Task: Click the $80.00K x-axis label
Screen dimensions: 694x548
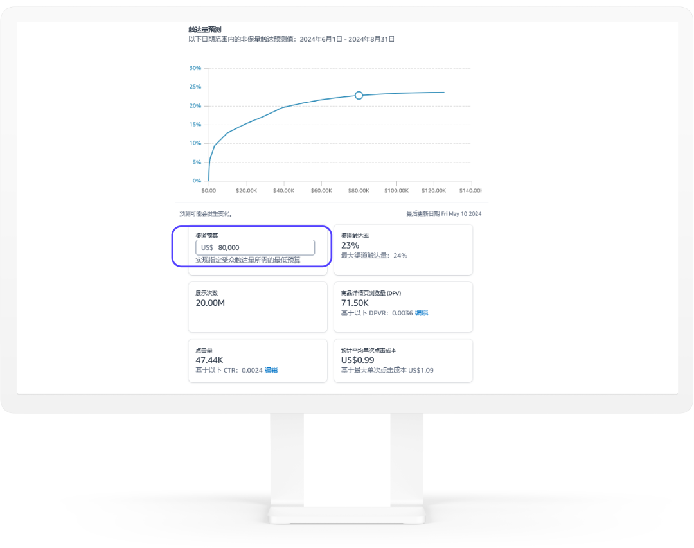Action: pyautogui.click(x=359, y=191)
